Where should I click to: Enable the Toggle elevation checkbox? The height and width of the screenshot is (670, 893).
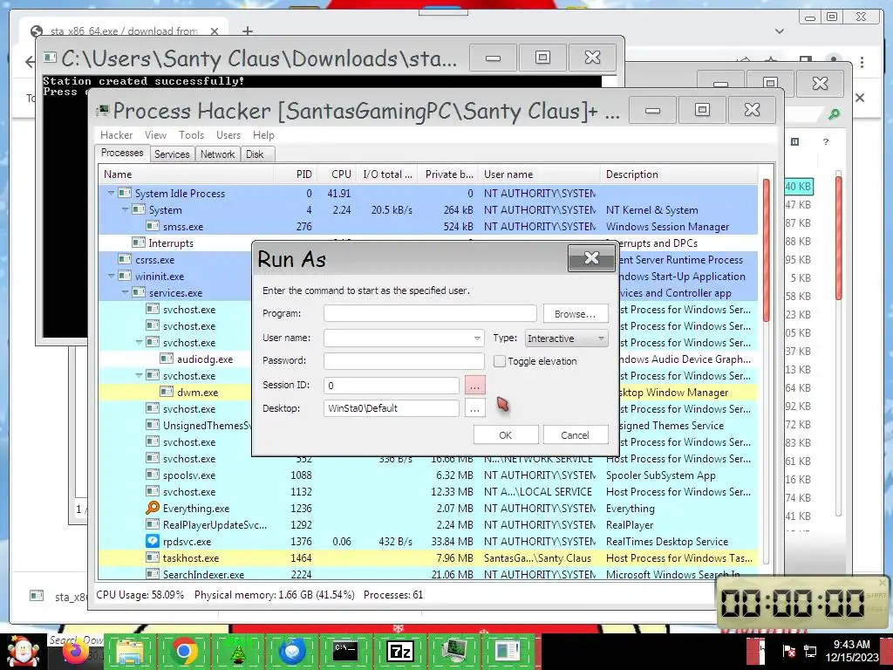[x=500, y=361]
